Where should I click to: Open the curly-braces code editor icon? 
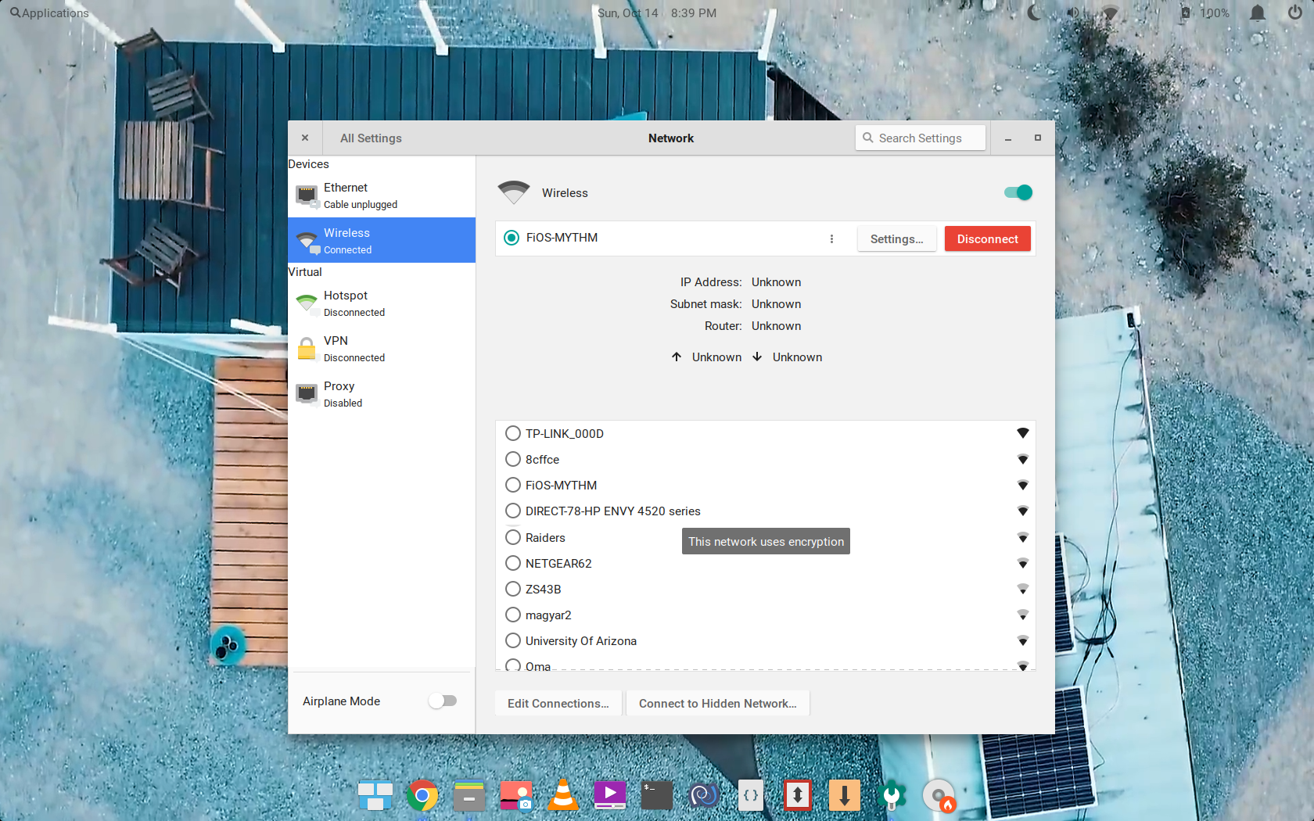(x=751, y=795)
